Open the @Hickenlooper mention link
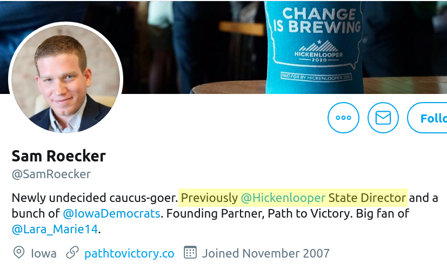 pyautogui.click(x=283, y=198)
